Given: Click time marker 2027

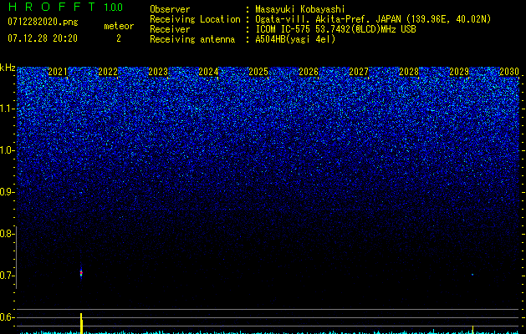Looking at the screenshot, I should click(359, 72).
